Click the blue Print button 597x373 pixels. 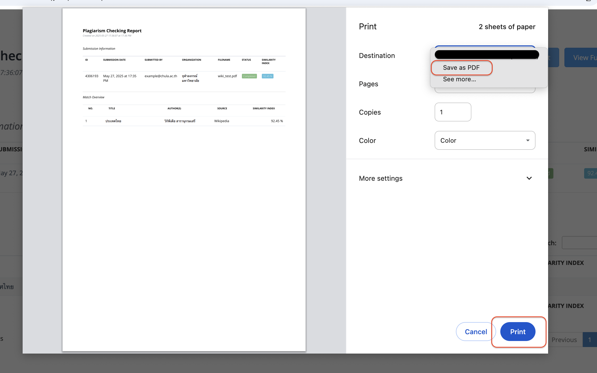(x=518, y=332)
